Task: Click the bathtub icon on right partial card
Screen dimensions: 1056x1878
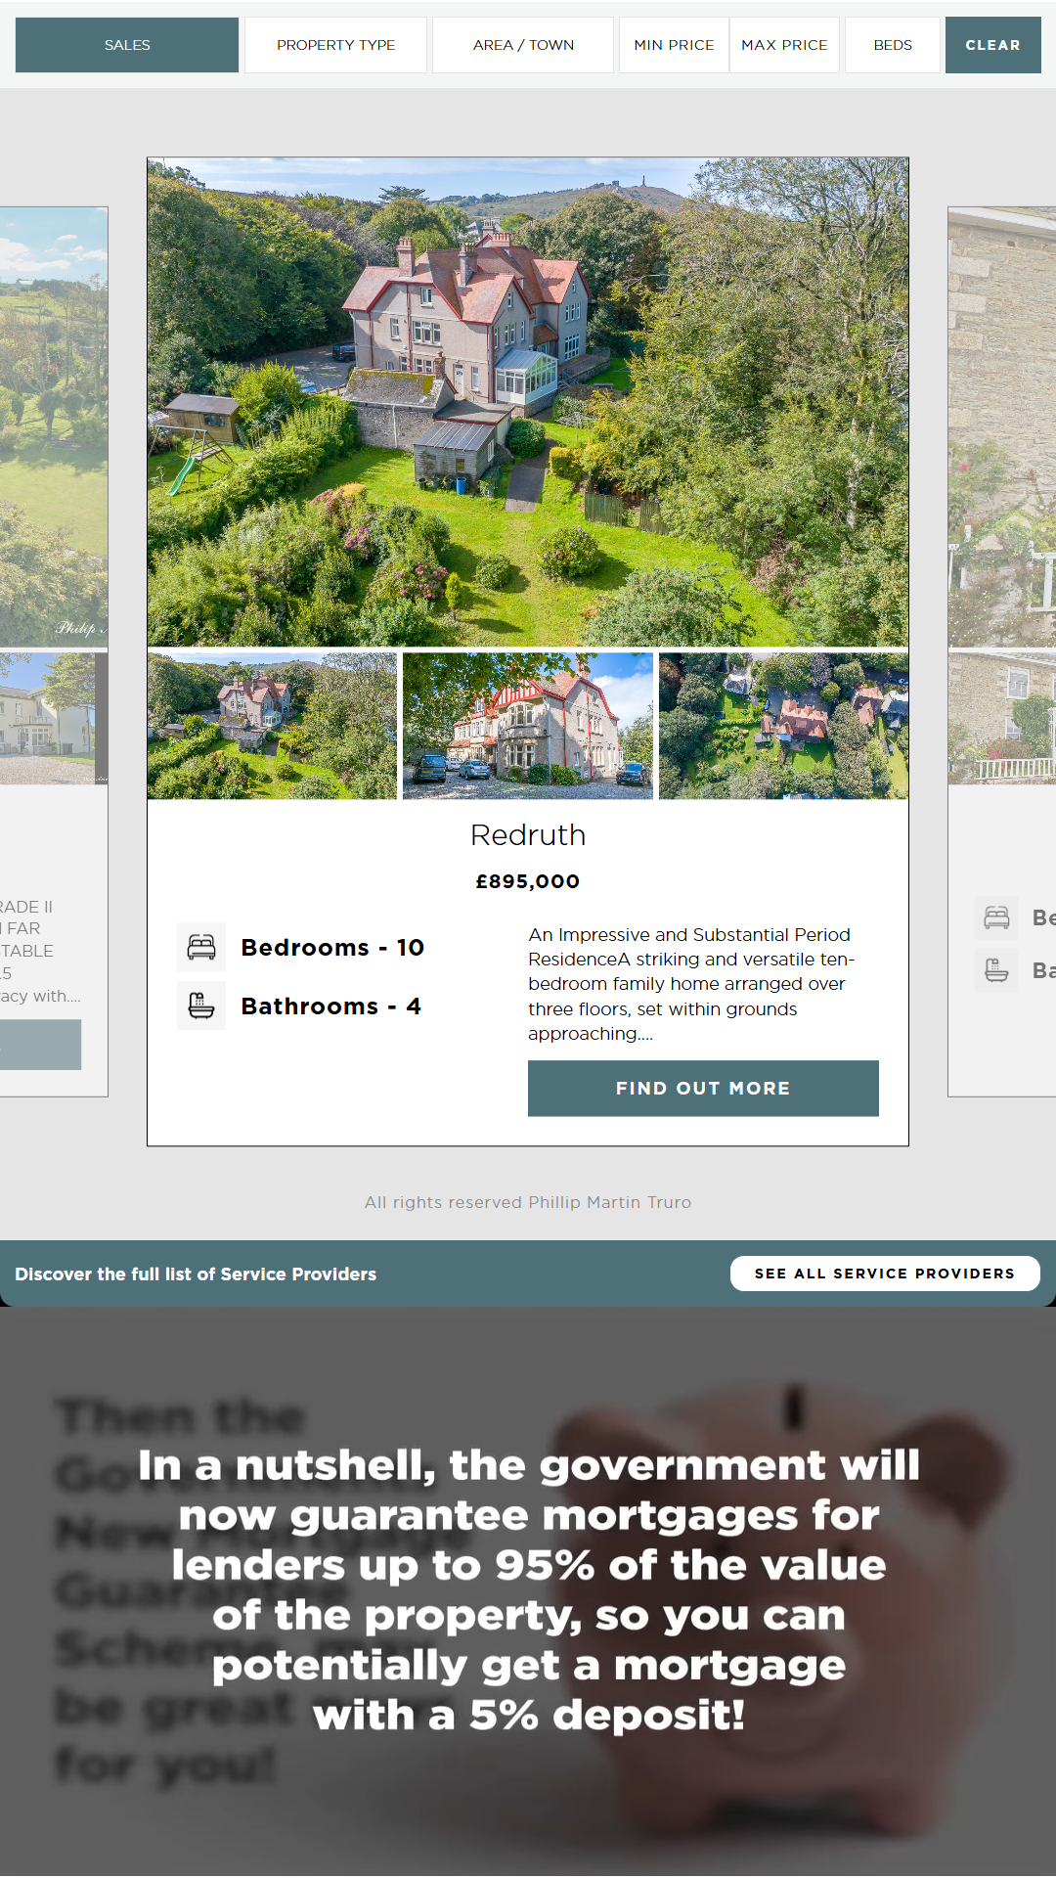Action: point(996,970)
